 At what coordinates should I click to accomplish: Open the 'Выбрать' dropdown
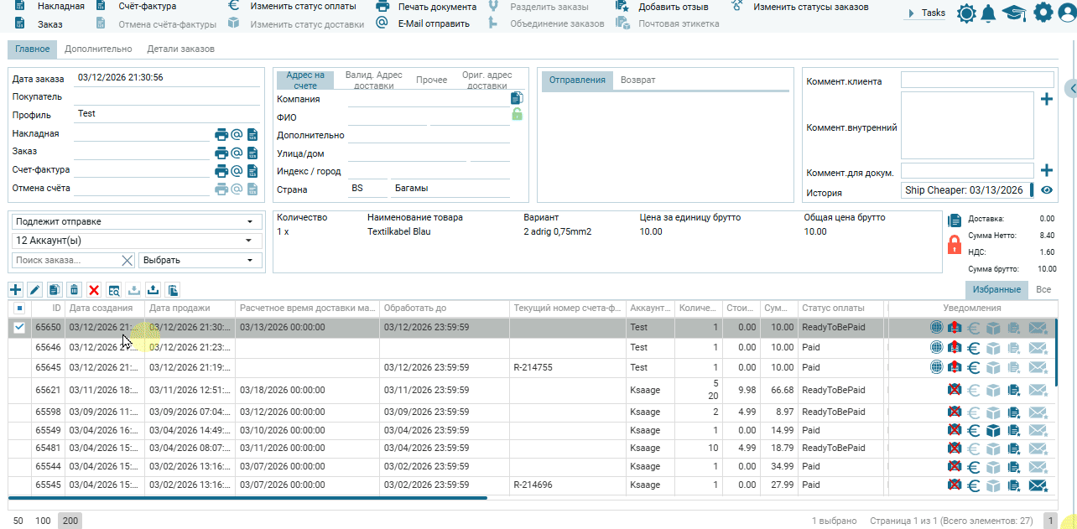[198, 260]
